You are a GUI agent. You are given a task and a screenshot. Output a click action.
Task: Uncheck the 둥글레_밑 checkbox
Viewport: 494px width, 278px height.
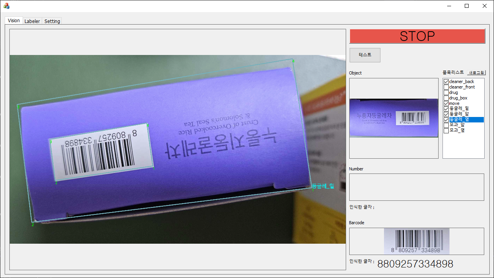coord(446,109)
